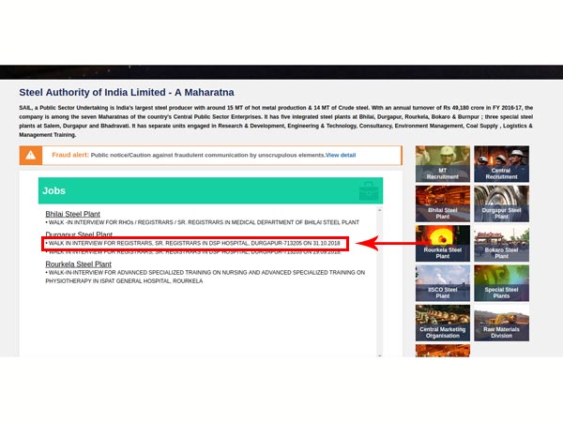The image size is (563, 422).
Task: Open the MT Recruitment tile
Action: pyautogui.click(x=443, y=164)
